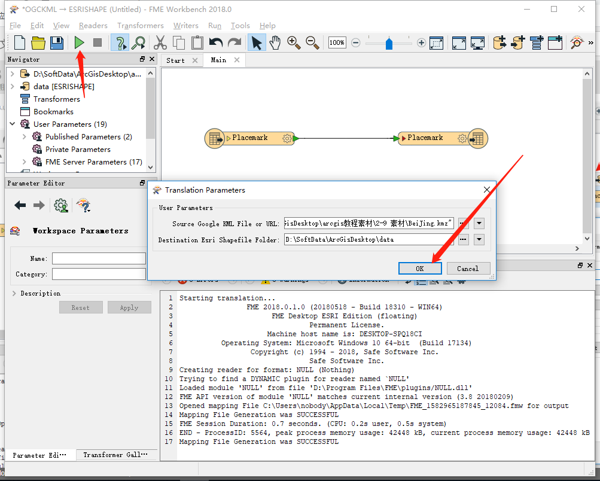Increase zoom with the plus circle button
Viewport: 600px width, 481px height.
(421, 42)
